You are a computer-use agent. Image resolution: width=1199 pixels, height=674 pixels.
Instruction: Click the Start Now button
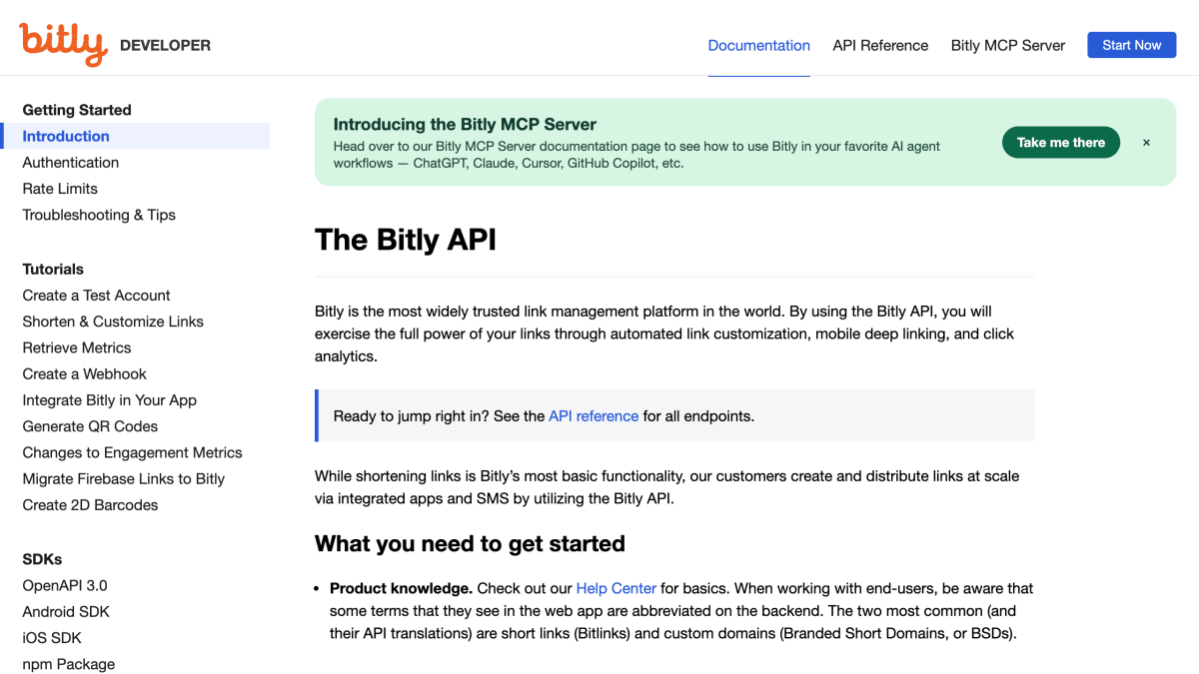(1131, 45)
